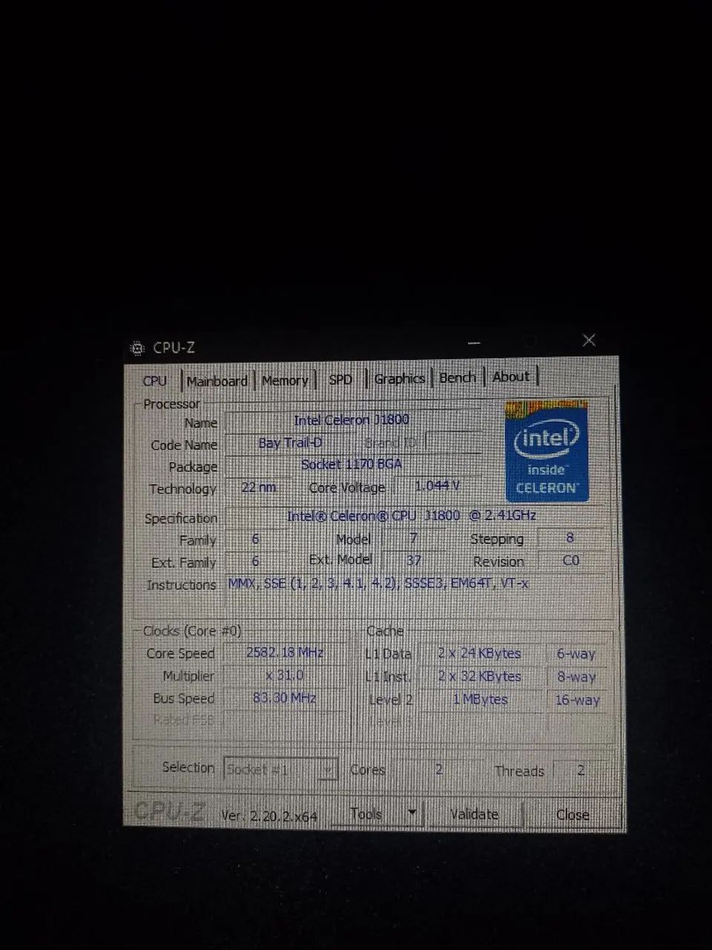This screenshot has height=950, width=712.
Task: Click the Close button at bottom
Action: (x=573, y=815)
